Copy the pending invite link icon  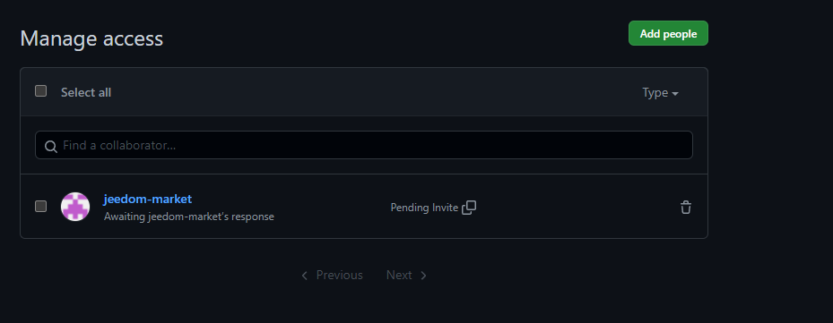[469, 208]
